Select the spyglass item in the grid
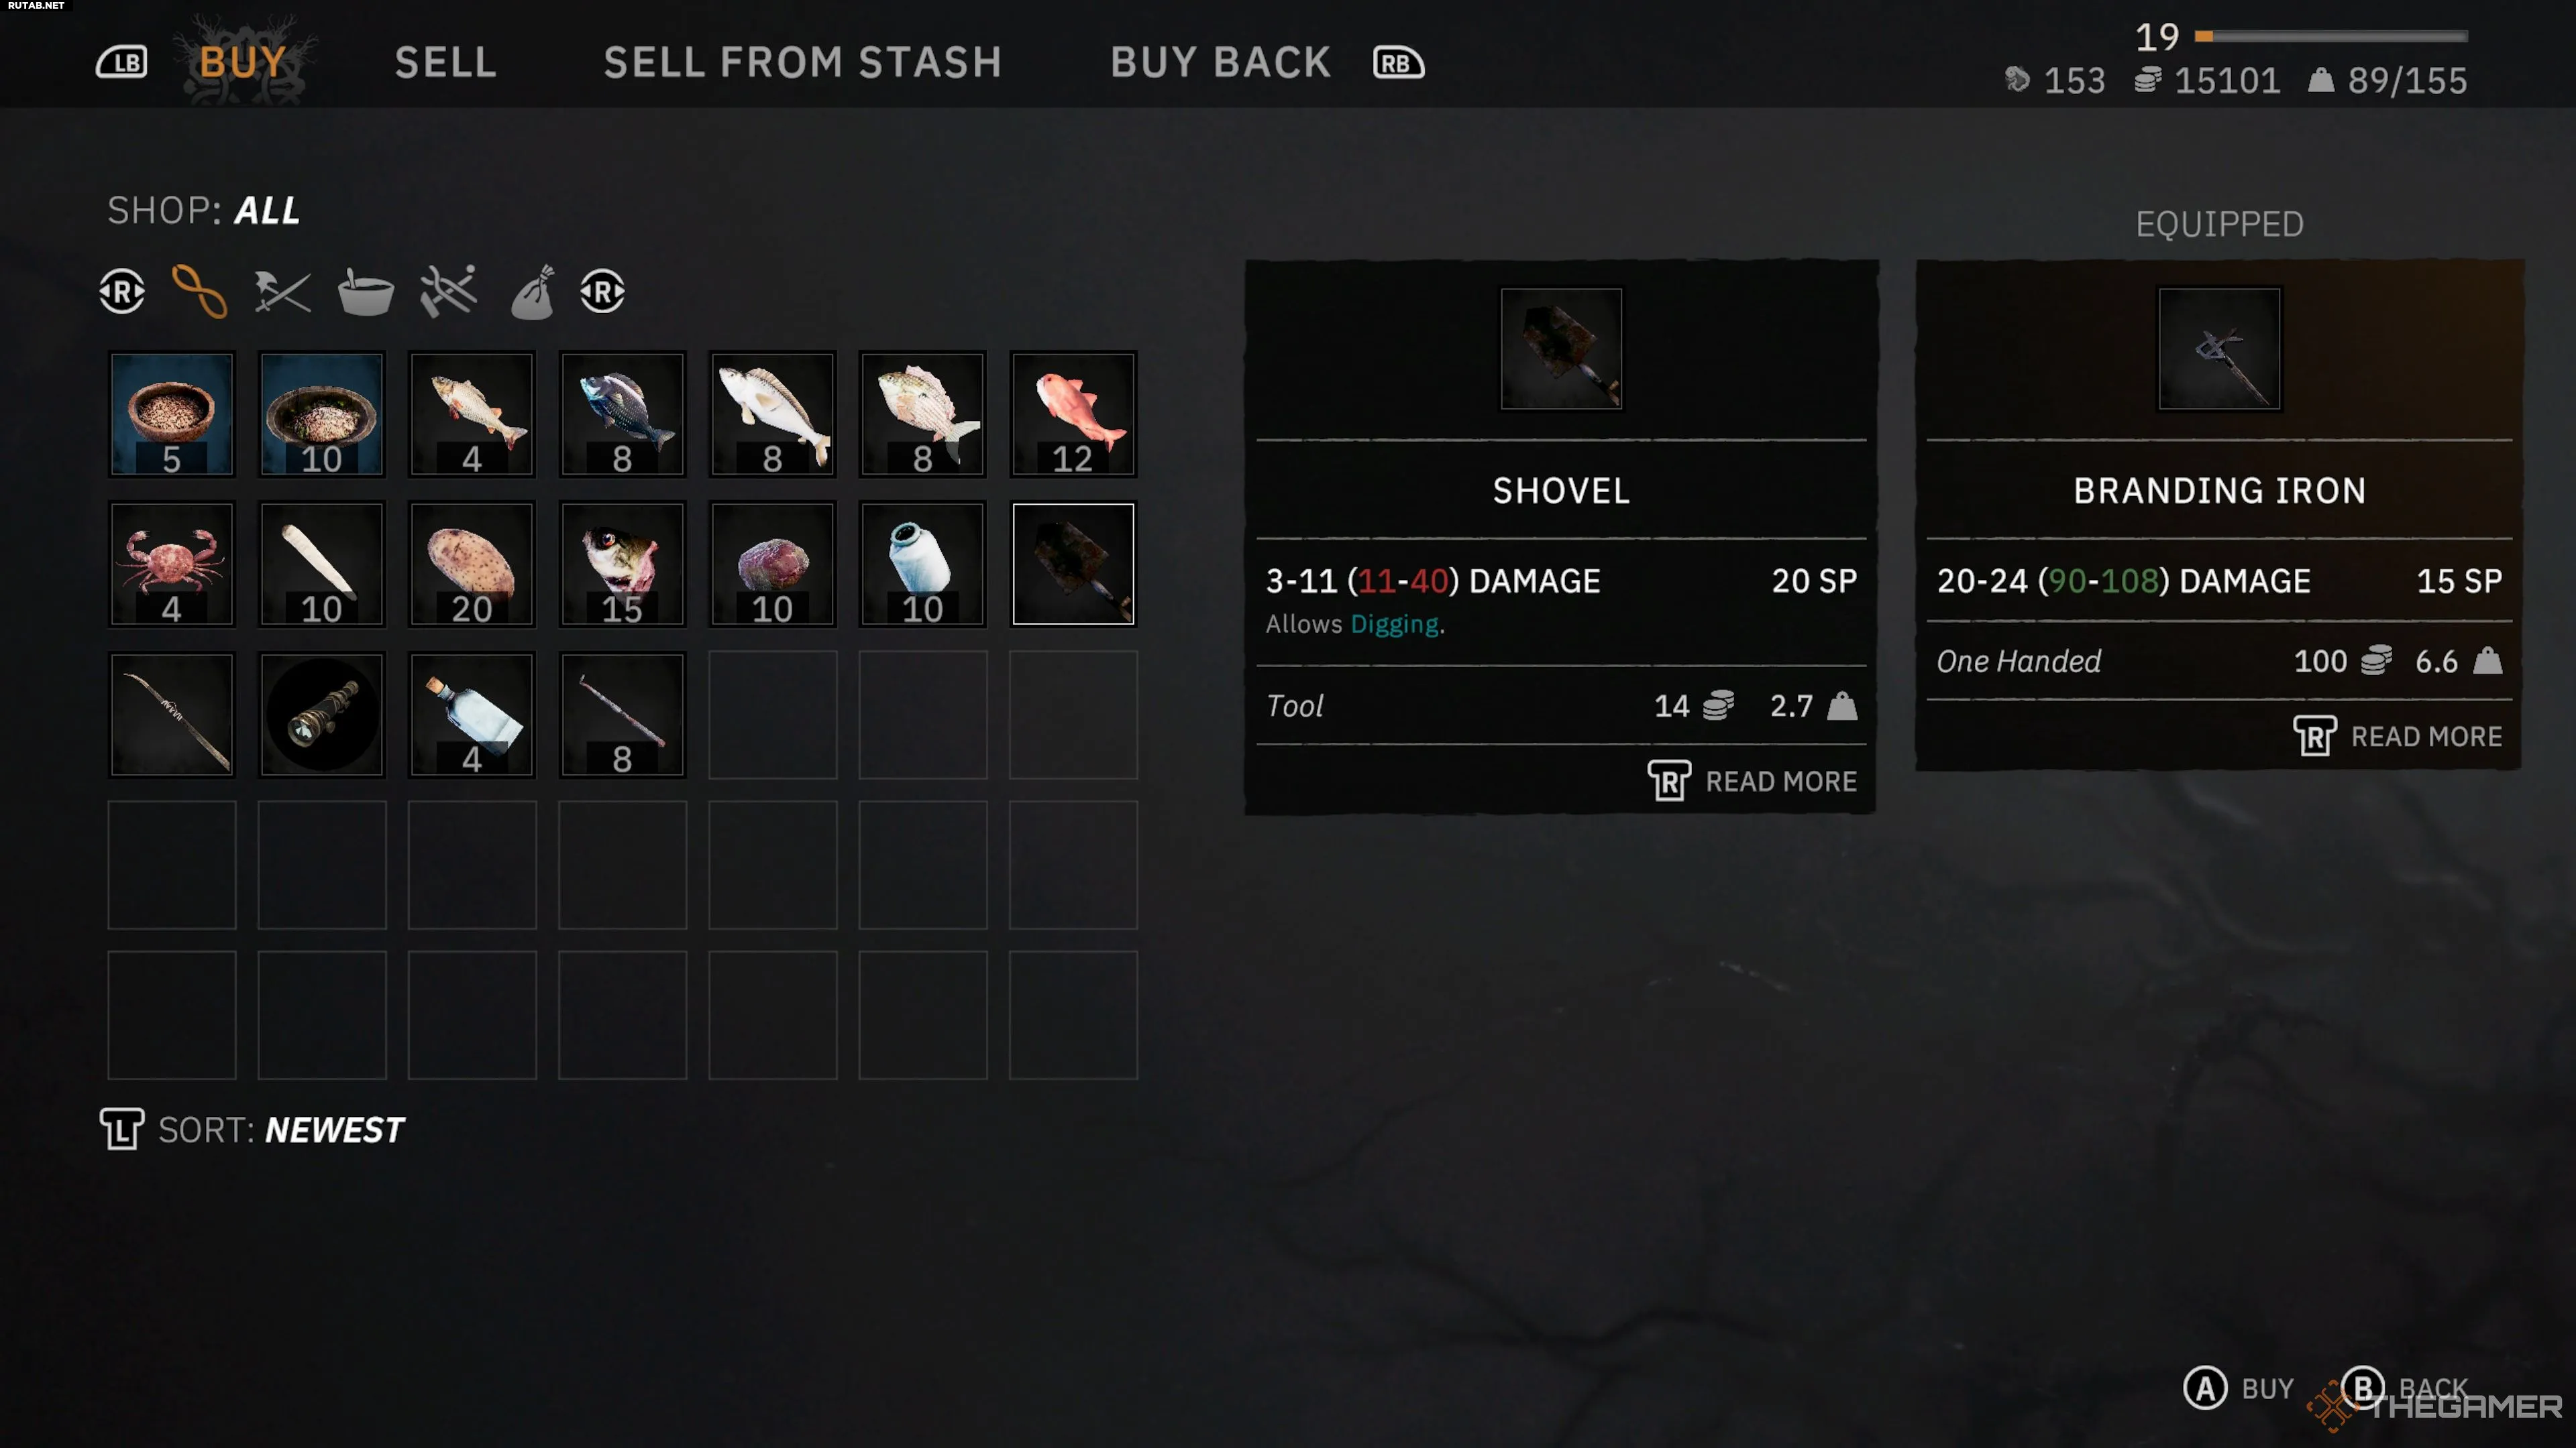Viewport: 2576px width, 1448px height. click(x=322, y=715)
